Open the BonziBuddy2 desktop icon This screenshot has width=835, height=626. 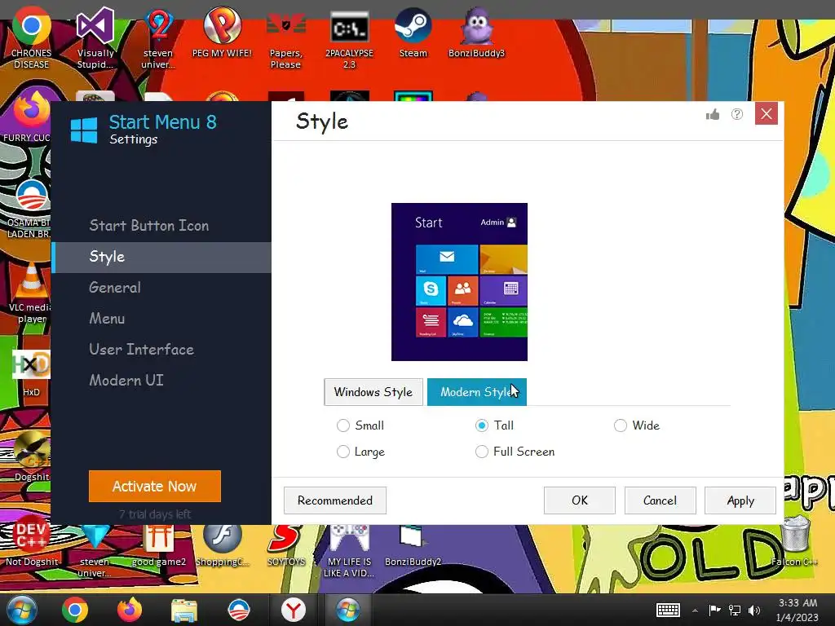click(413, 545)
